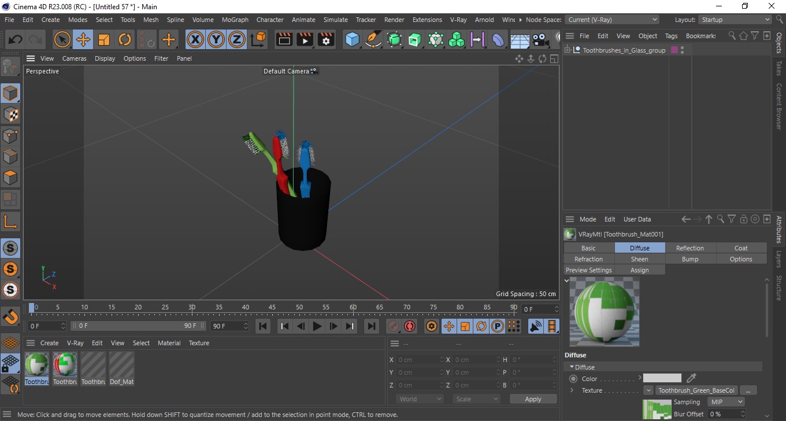Toggle Enable Snap magnet icon

point(10,317)
